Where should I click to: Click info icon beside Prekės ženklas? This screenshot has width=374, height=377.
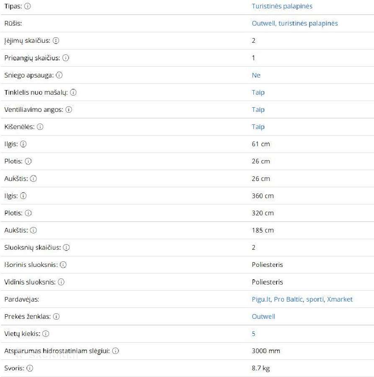coord(56,316)
